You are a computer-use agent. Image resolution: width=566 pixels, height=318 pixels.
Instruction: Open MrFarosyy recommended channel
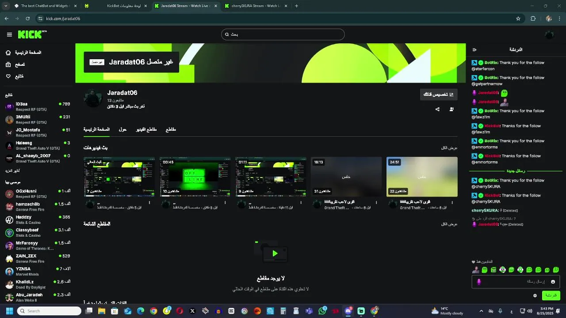coord(38,245)
